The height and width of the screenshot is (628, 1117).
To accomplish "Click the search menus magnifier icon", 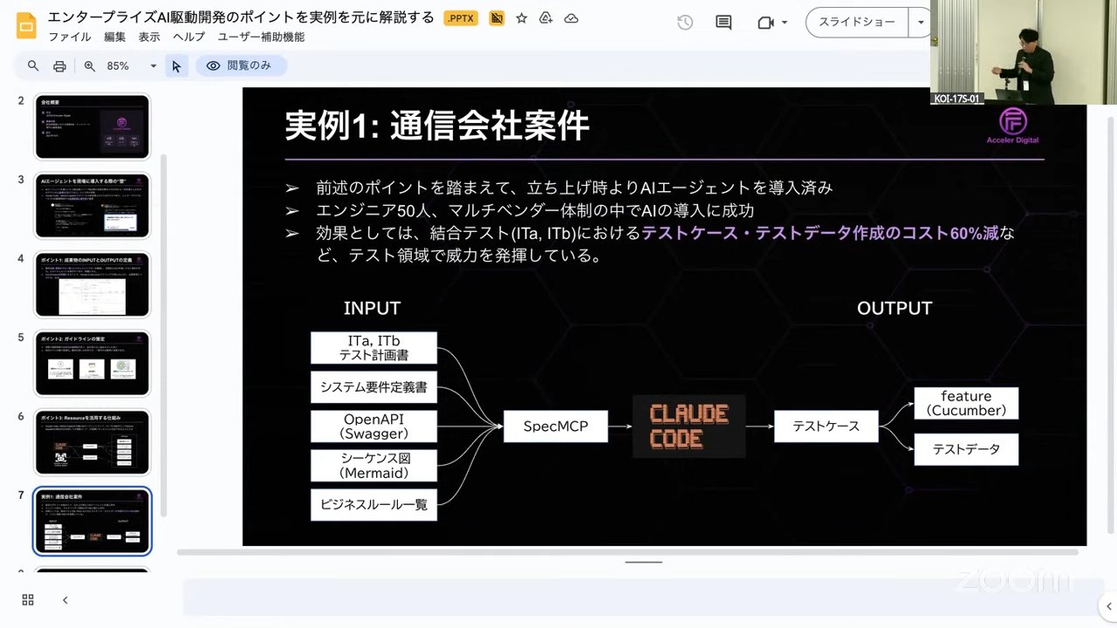I will coord(33,66).
